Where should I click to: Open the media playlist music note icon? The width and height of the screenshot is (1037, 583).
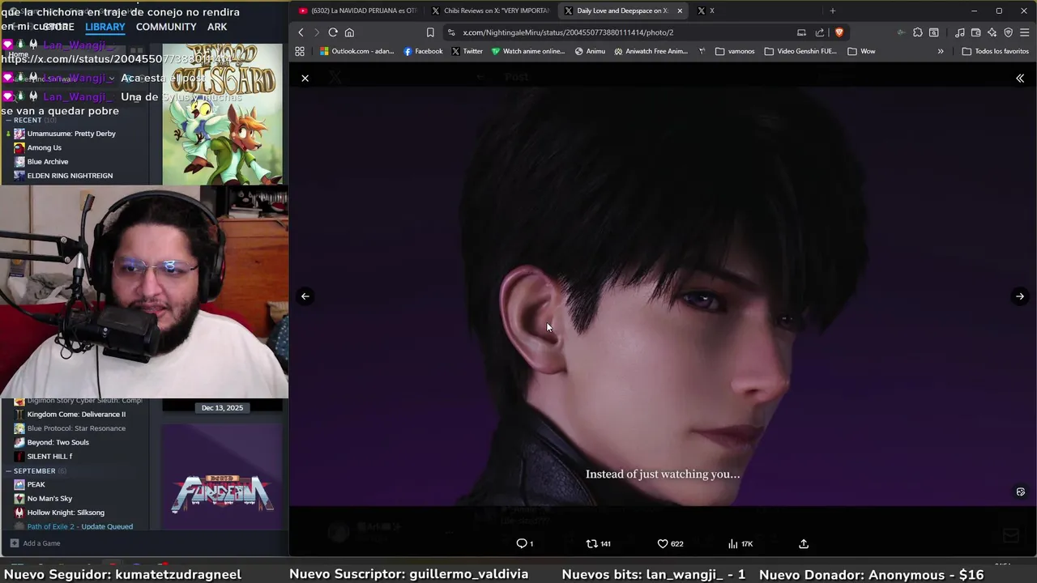click(x=960, y=32)
